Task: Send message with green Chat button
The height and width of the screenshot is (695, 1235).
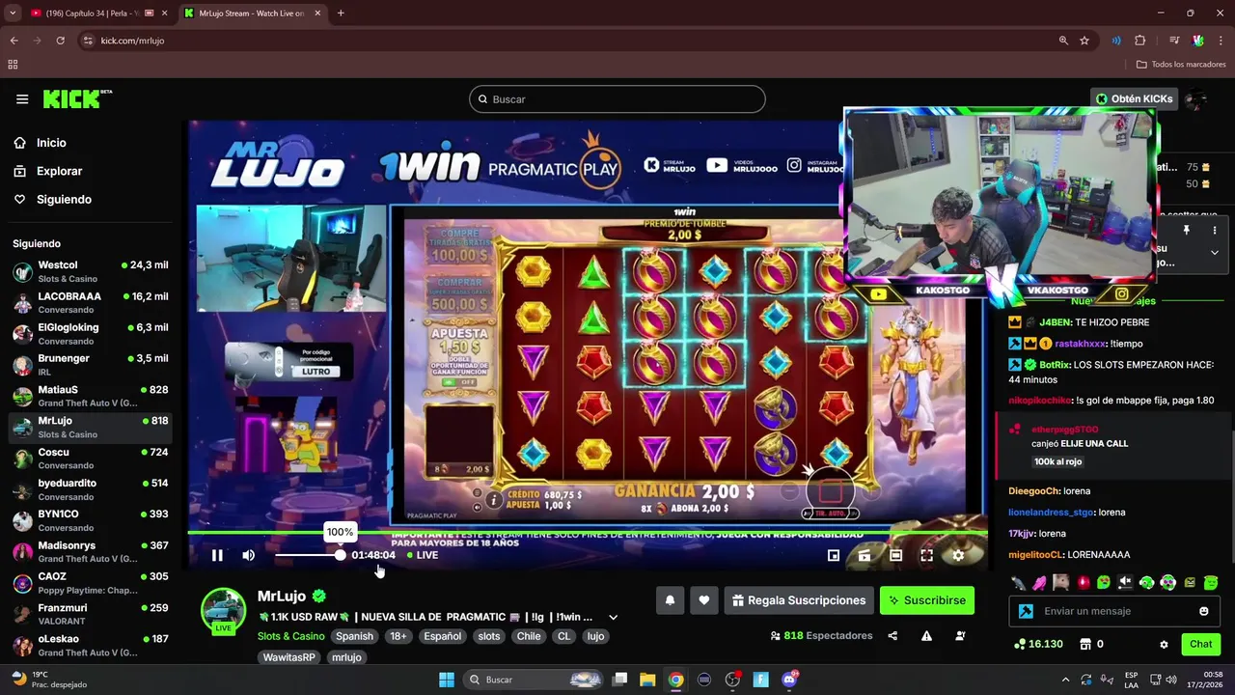Action: coord(1201,644)
